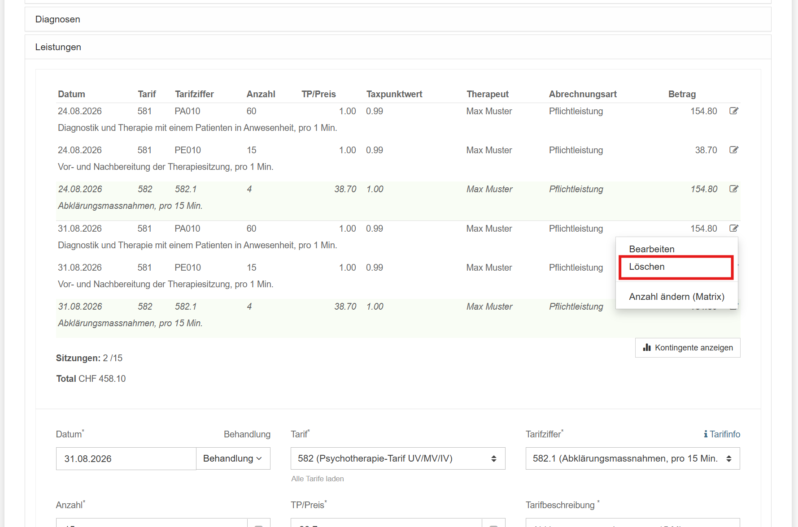This screenshot has width=798, height=527.
Task: Open edit menu for 24.08.2026 PE010 row
Action: click(x=734, y=150)
